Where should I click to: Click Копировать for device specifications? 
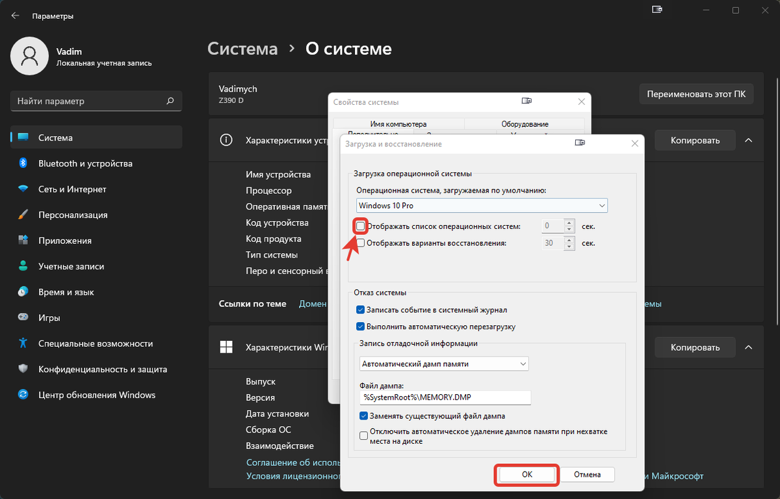point(695,140)
